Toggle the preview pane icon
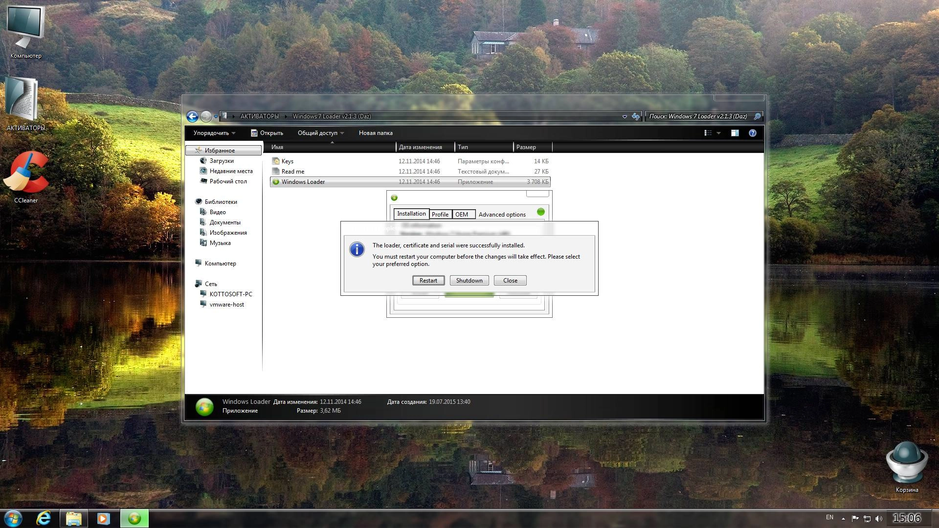Image resolution: width=939 pixels, height=528 pixels. point(735,133)
